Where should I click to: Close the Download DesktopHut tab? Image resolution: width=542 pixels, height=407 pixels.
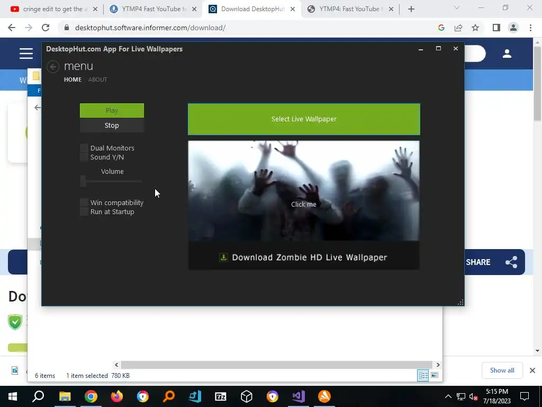[x=292, y=10]
